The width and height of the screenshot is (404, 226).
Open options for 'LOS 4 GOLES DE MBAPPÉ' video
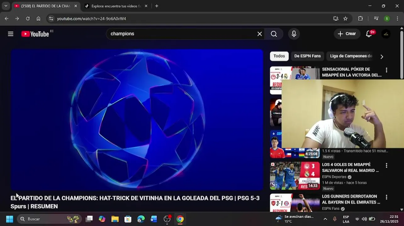[x=386, y=165]
